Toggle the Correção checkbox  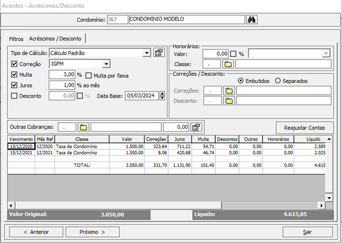(14, 64)
